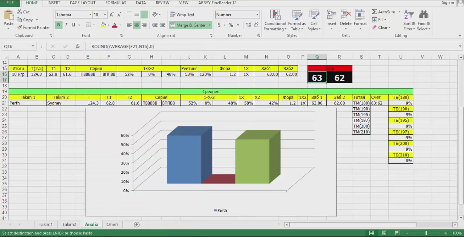Viewport: 464px width, 237px height.
Task: Copy the selection with Copy button
Action: pyautogui.click(x=25, y=20)
